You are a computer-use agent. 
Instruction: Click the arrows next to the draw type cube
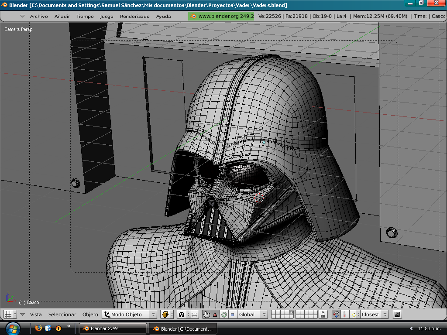click(x=172, y=314)
